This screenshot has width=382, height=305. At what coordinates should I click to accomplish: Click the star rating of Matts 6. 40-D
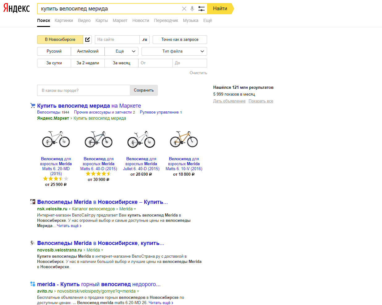(x=99, y=174)
